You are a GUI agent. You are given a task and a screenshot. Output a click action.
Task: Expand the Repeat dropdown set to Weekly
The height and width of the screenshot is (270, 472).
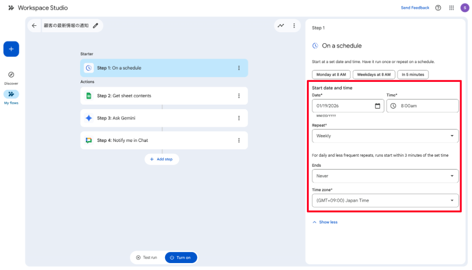(x=385, y=135)
